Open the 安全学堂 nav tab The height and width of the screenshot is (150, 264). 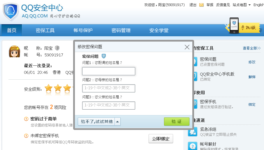[159, 30]
